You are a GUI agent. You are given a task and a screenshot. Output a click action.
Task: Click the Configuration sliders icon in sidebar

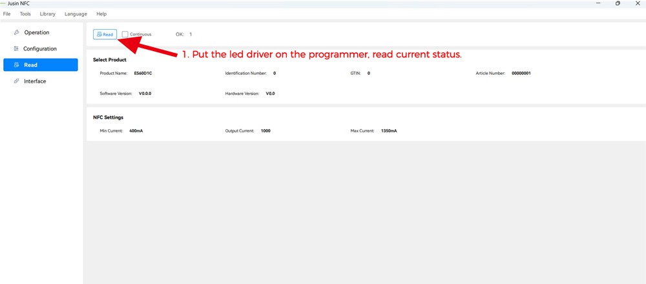tap(16, 48)
